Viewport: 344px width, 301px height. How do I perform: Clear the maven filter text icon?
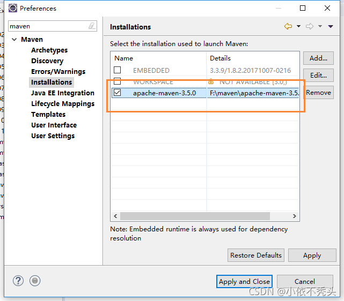92,26
